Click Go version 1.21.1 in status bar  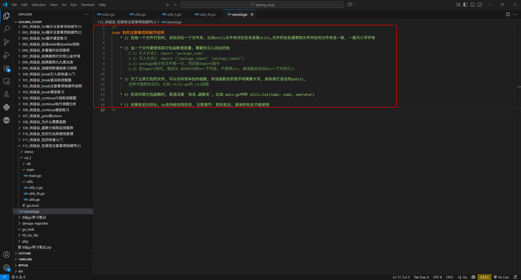tap(484, 277)
